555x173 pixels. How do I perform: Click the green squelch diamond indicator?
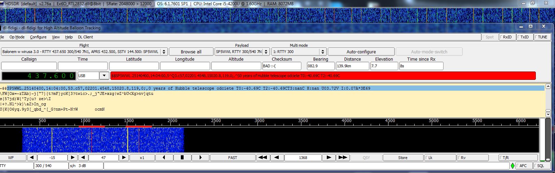tap(512, 166)
